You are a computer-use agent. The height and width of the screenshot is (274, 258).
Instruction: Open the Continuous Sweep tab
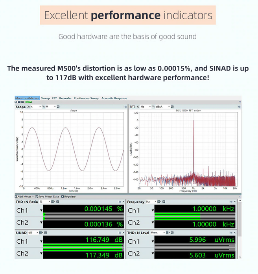pos(87,98)
